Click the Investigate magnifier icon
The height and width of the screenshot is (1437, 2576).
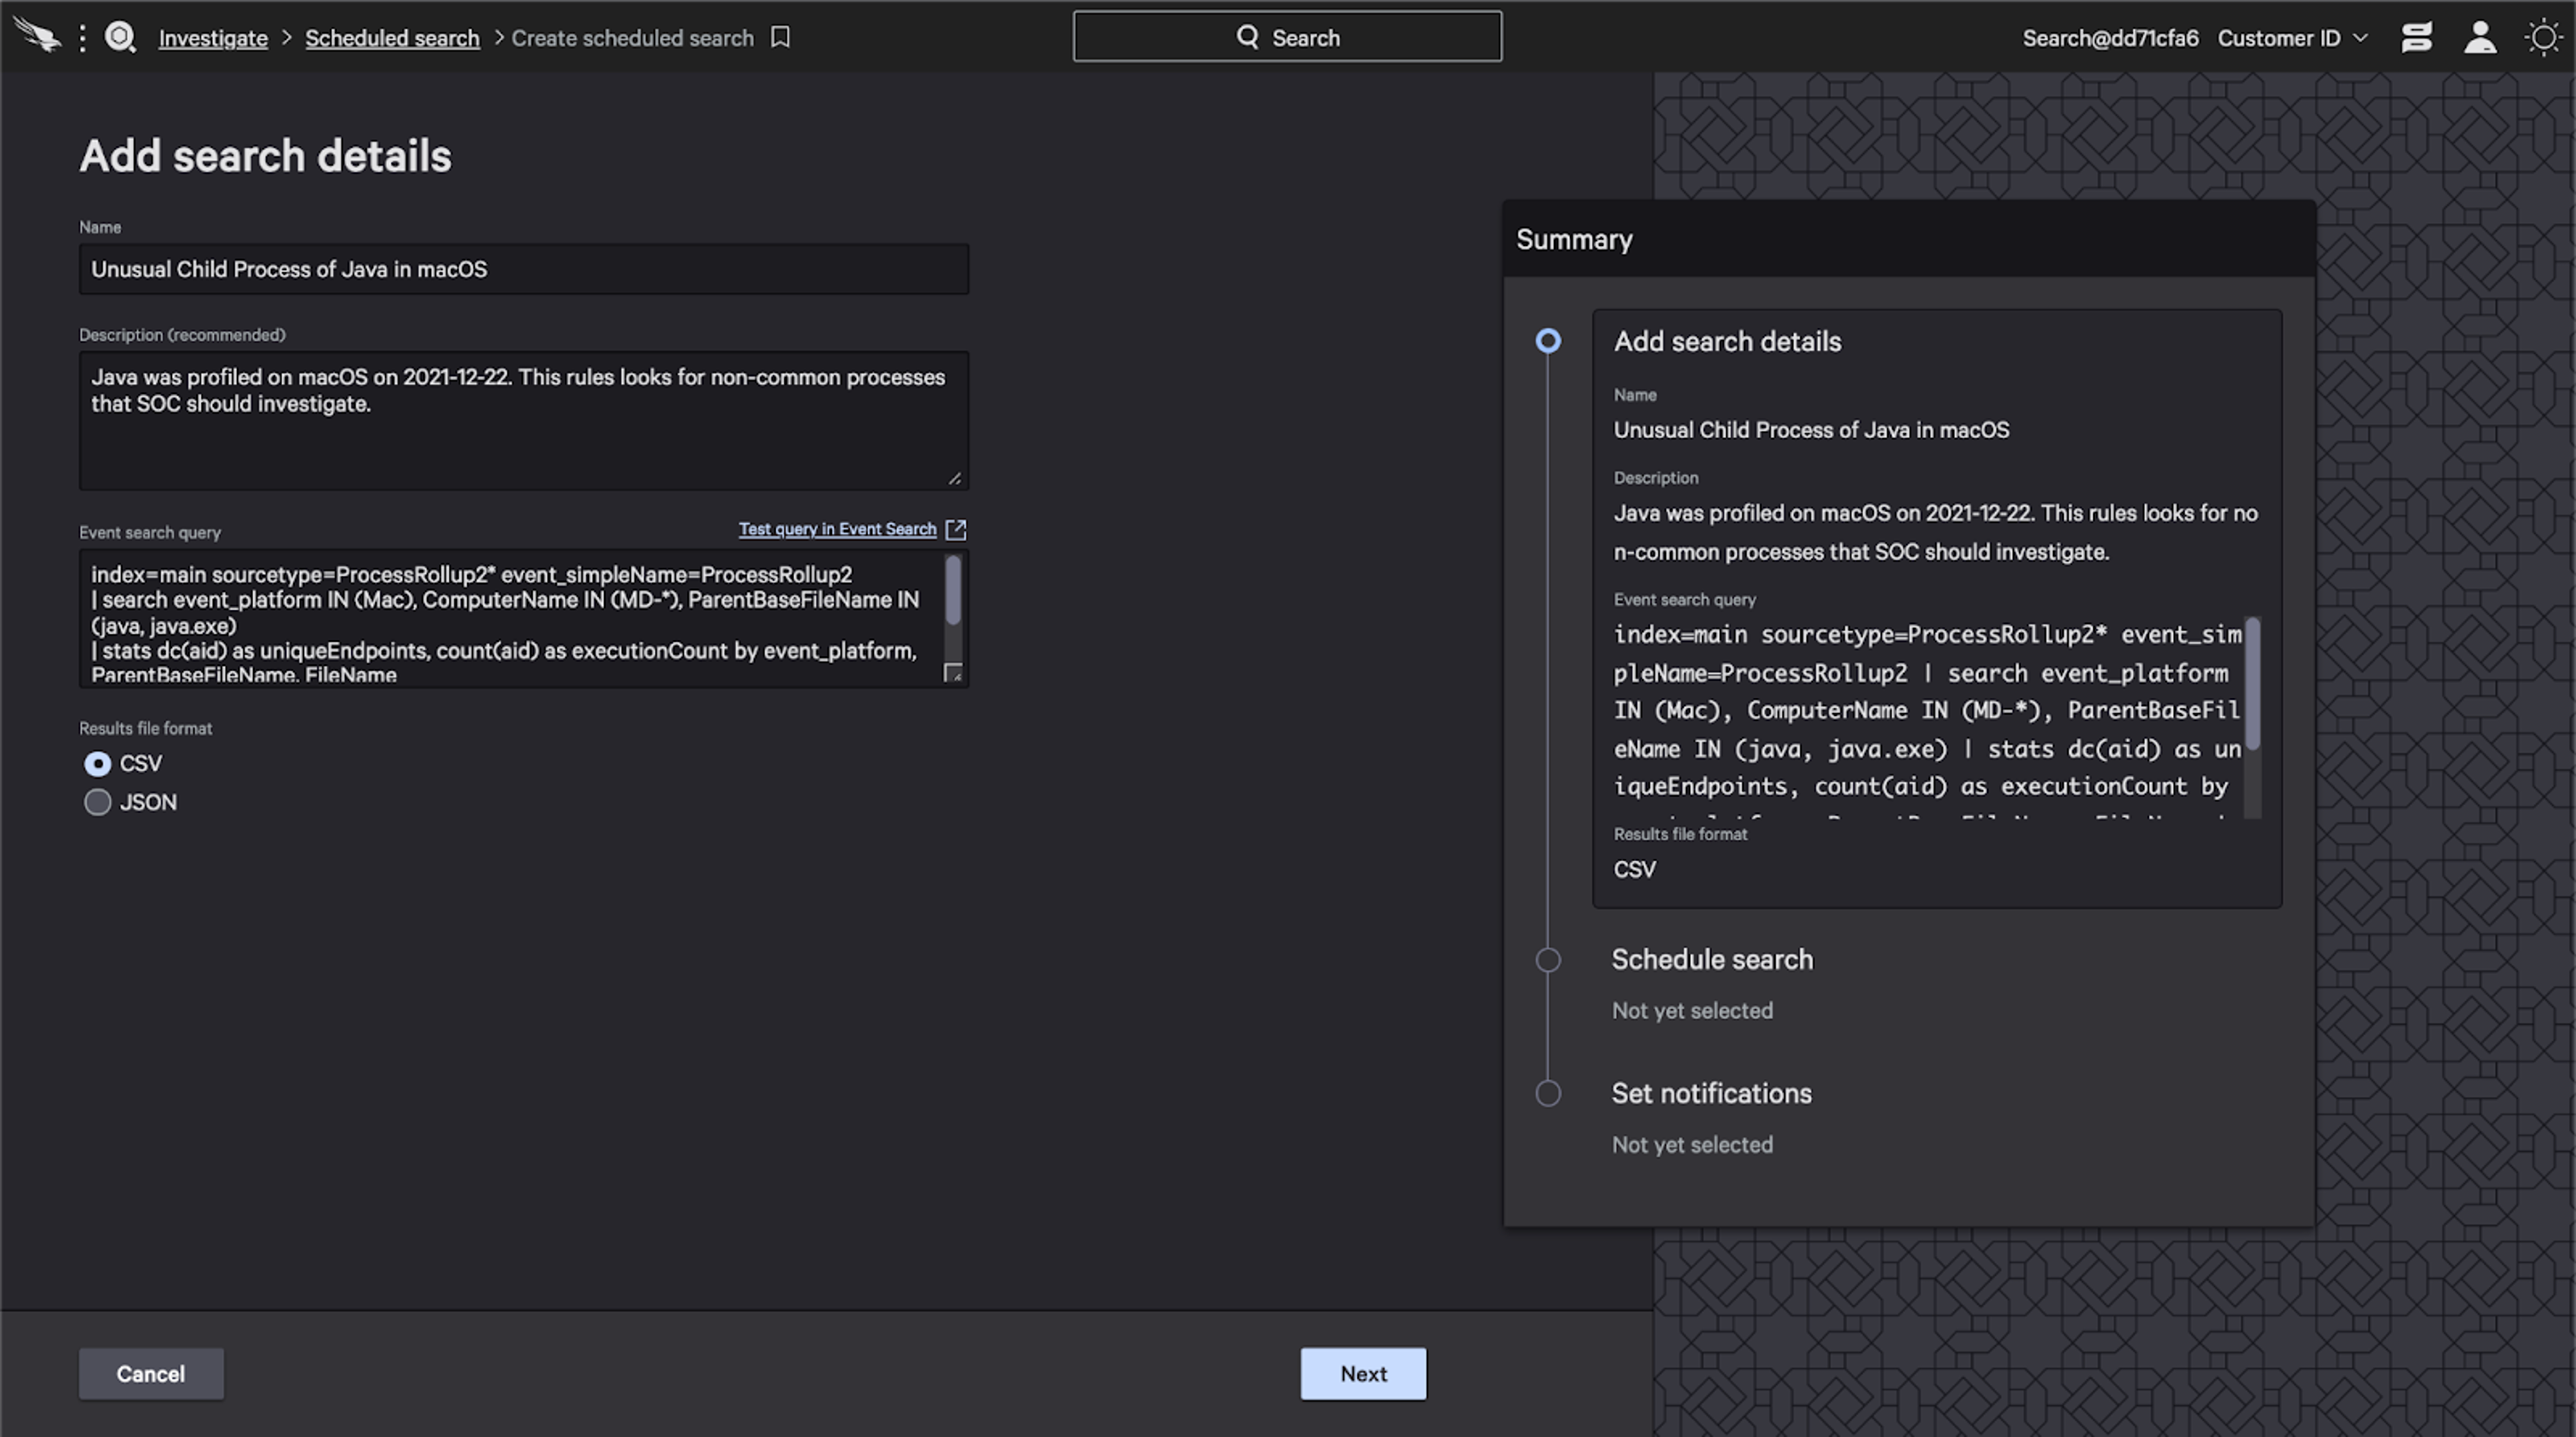(x=121, y=38)
